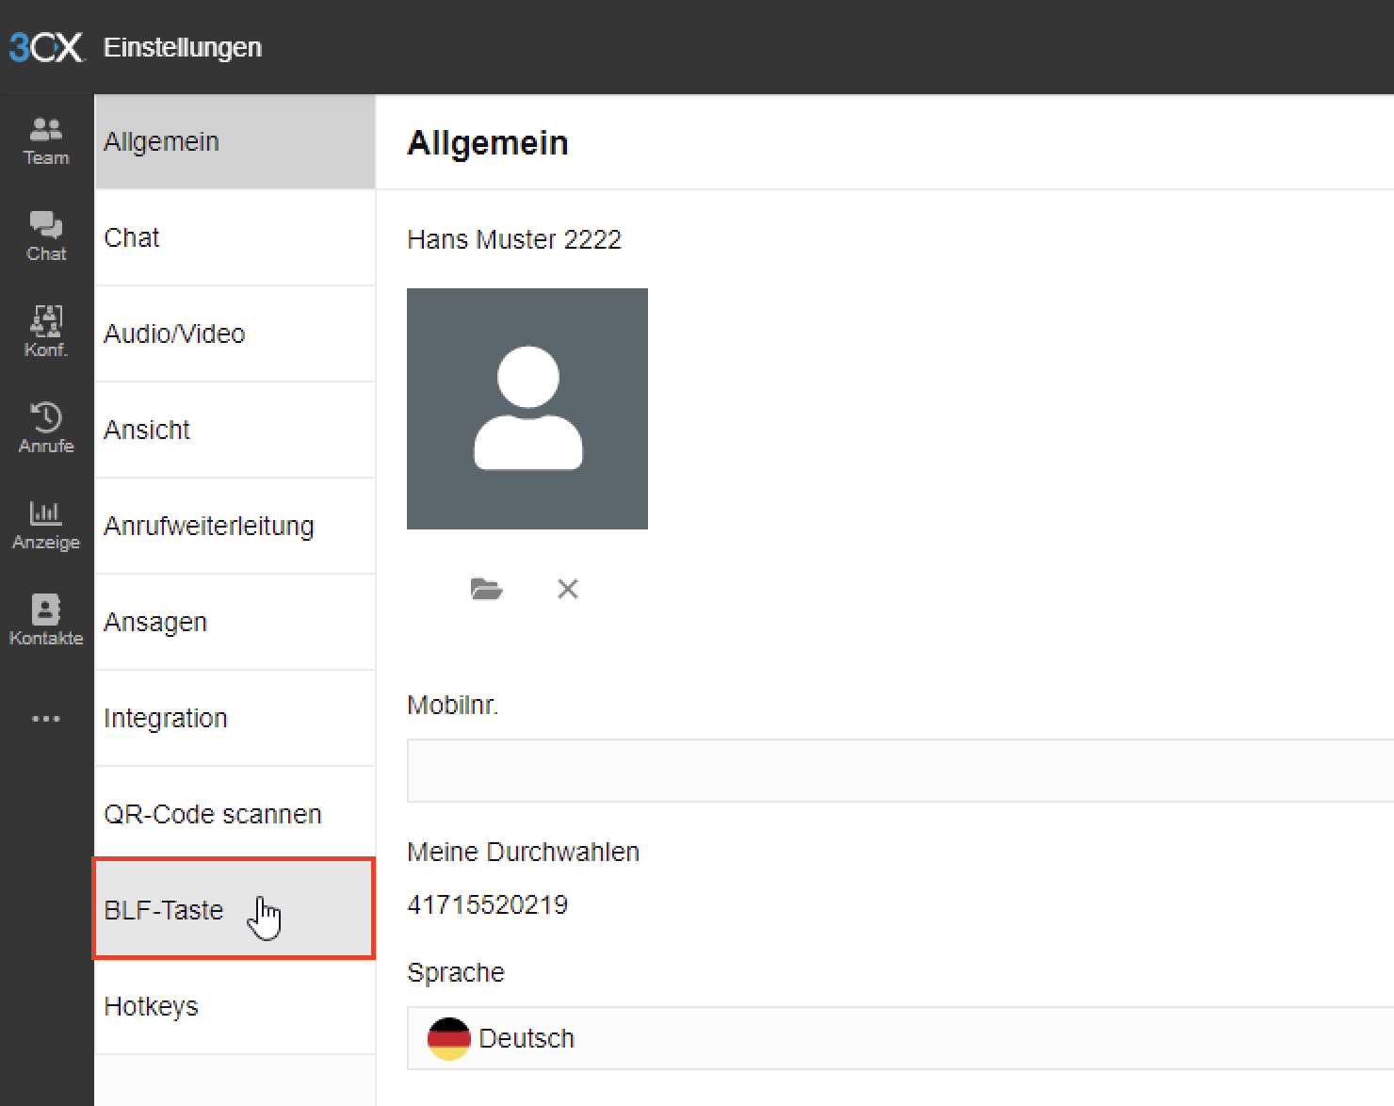The height and width of the screenshot is (1106, 1394).
Task: Open the Anzeige panel icon
Action: click(x=46, y=525)
